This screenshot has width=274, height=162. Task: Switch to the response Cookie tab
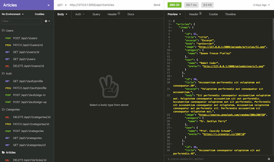[213, 14]
